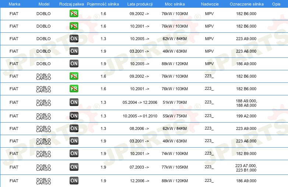Select the power cell '51kW / 70KM'
Image resolution: width=288 pixels, height=187 pixels.
click(x=175, y=102)
